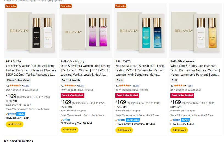Expand rating chevron on White Oud & Honey Oud
224x142 pixels.
(x=186, y=86)
